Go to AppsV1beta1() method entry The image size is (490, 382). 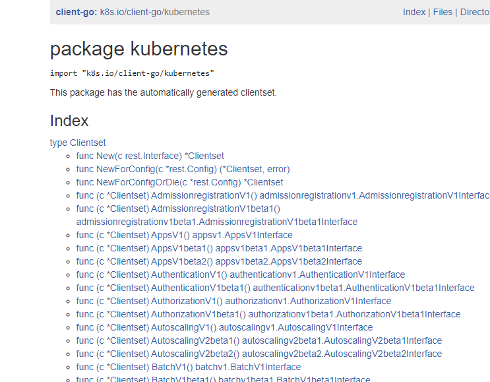coord(219,248)
